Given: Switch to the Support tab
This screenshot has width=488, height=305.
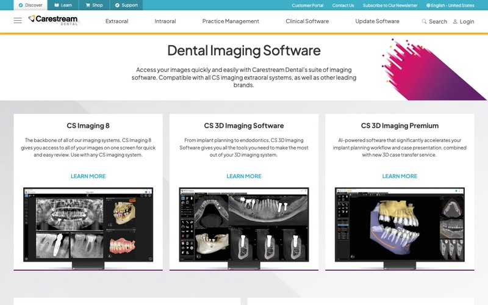Looking at the screenshot, I should tap(126, 5).
